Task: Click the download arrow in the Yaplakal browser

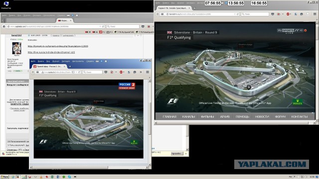Action: (x=73, y=15)
